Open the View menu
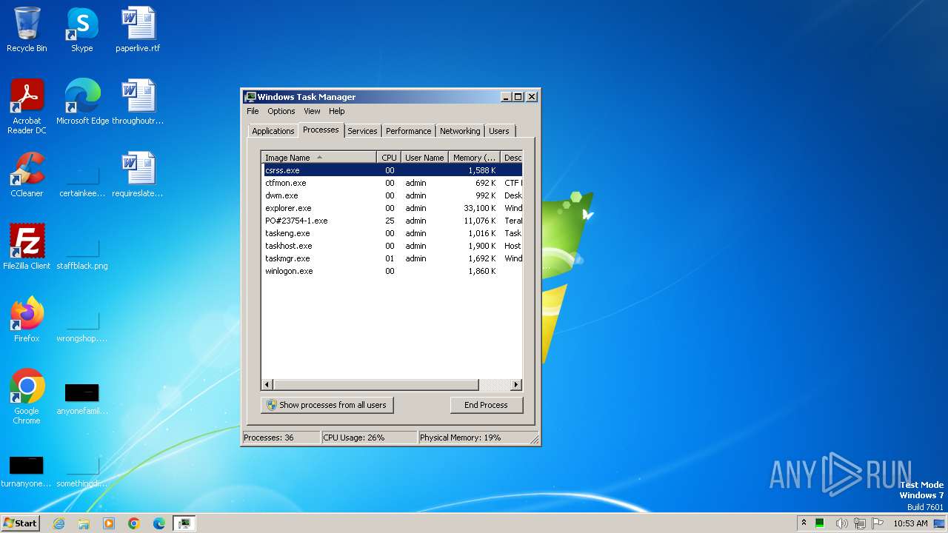This screenshot has width=948, height=533. point(312,111)
